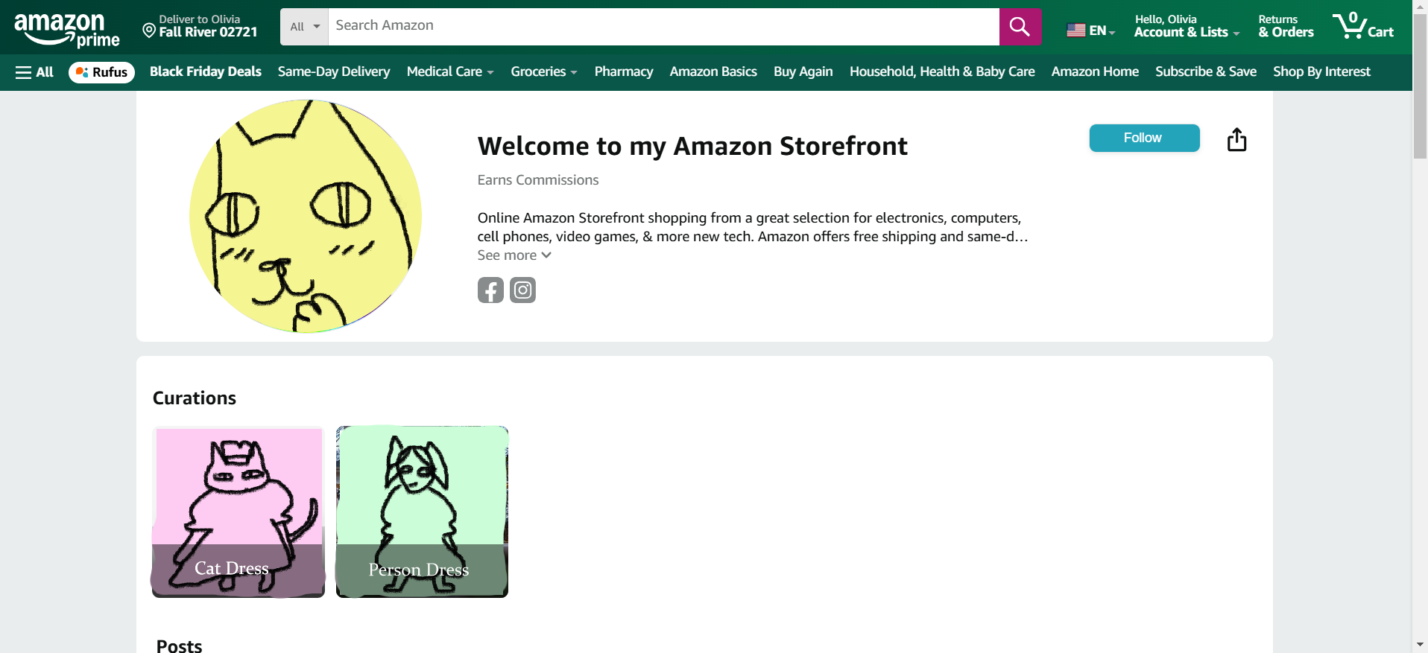Open the Person Dress curation
This screenshot has height=653, width=1428.
(x=422, y=512)
